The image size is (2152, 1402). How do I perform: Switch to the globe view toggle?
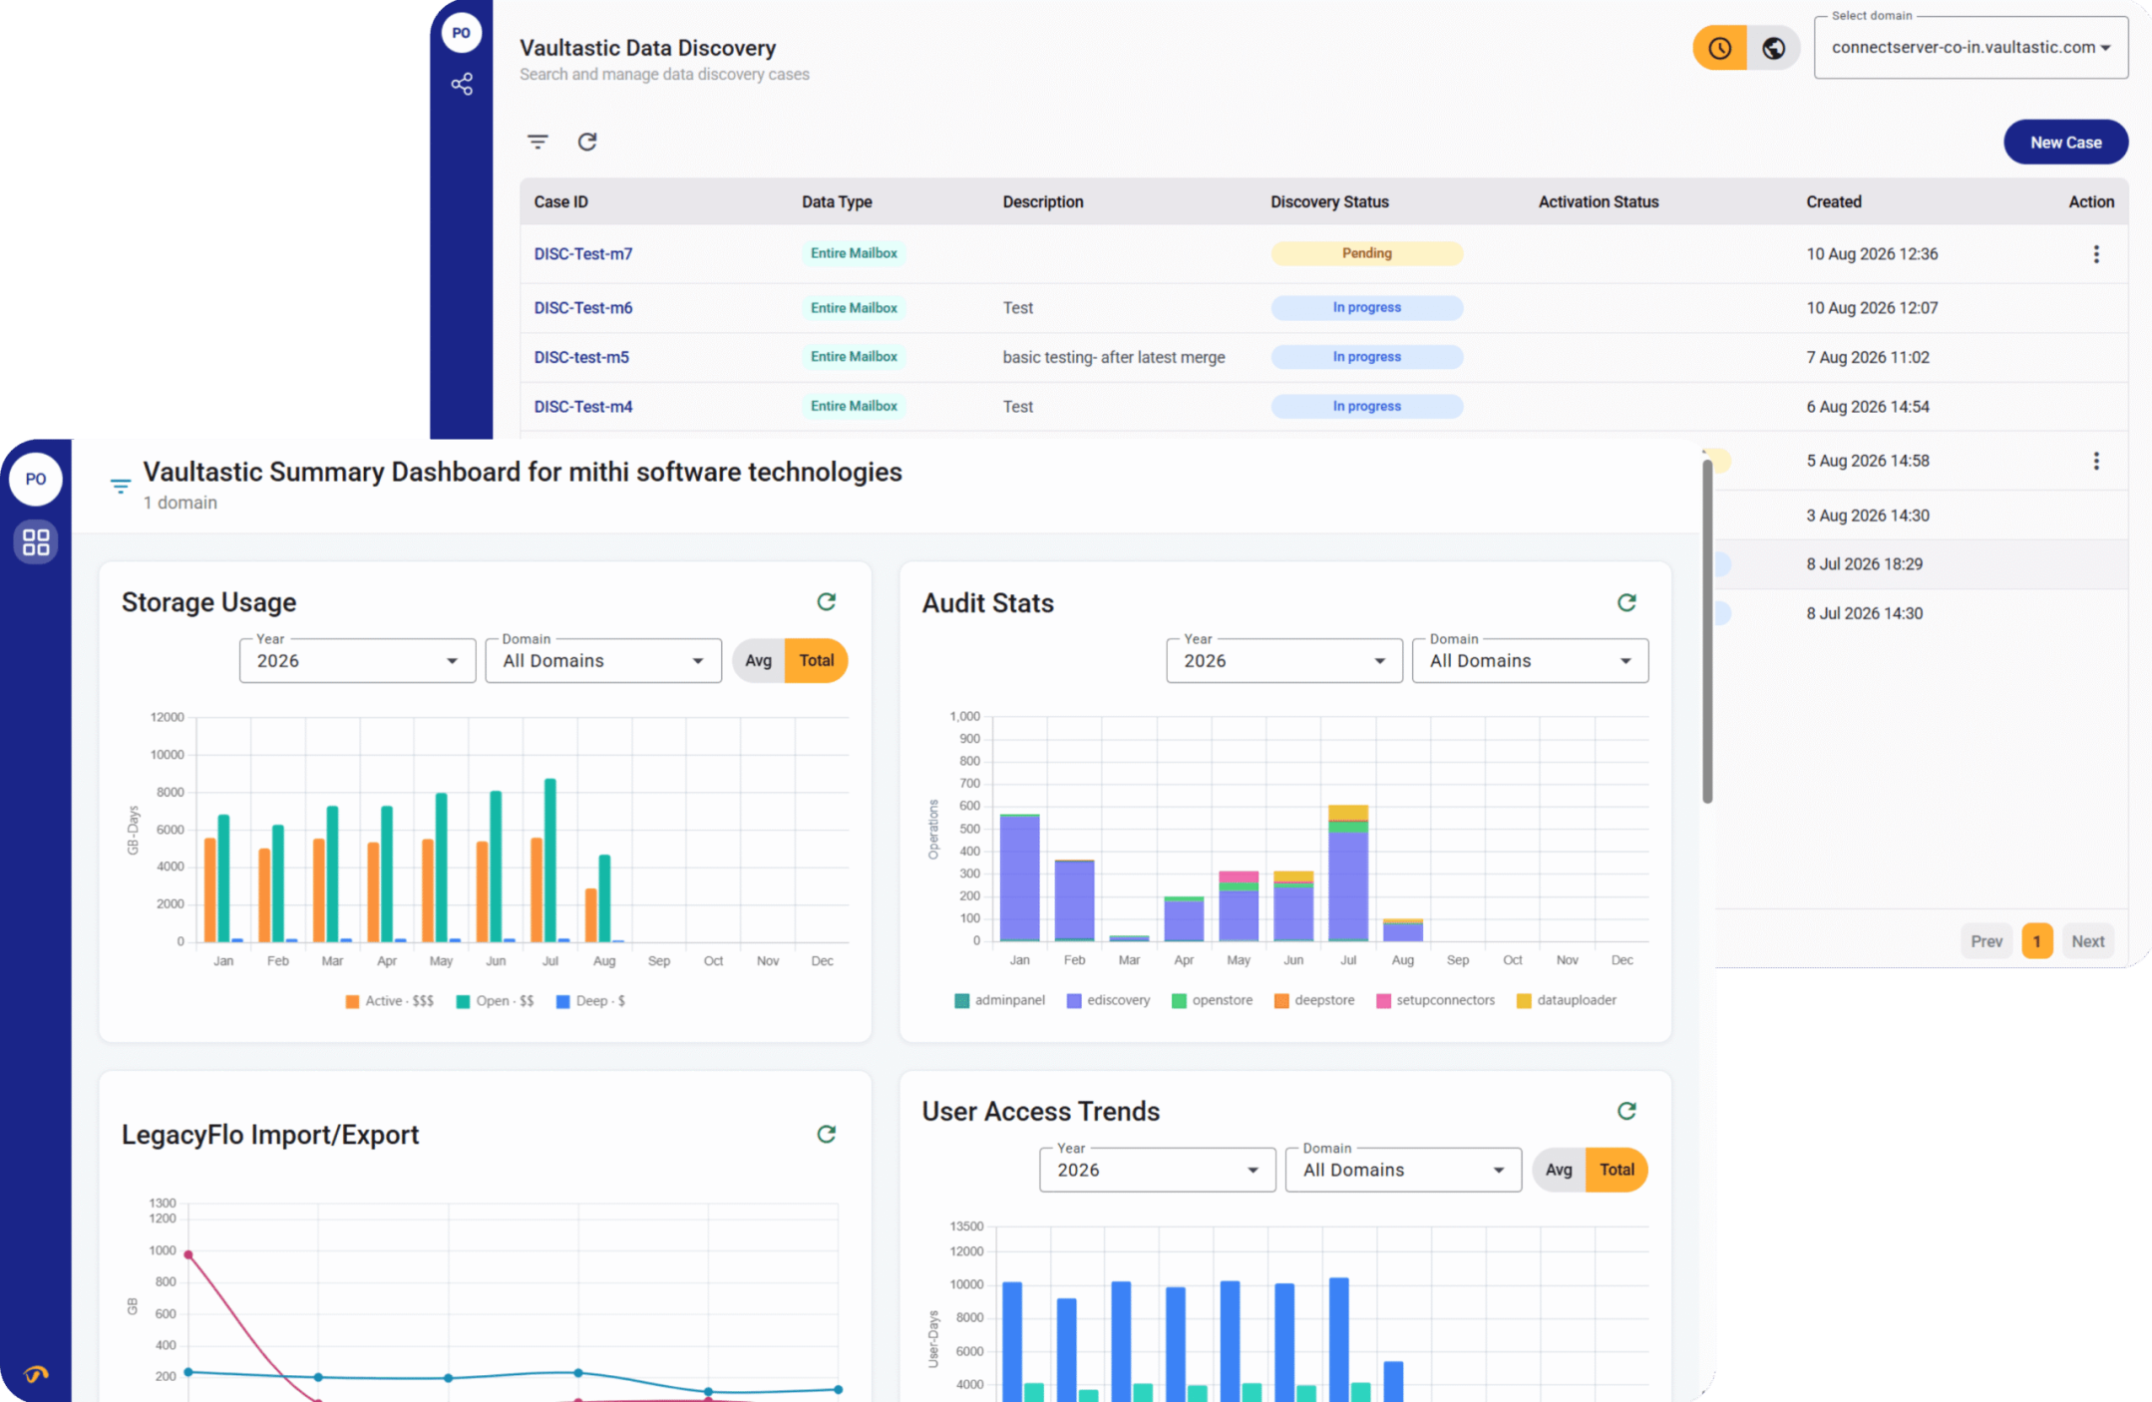pos(1773,48)
